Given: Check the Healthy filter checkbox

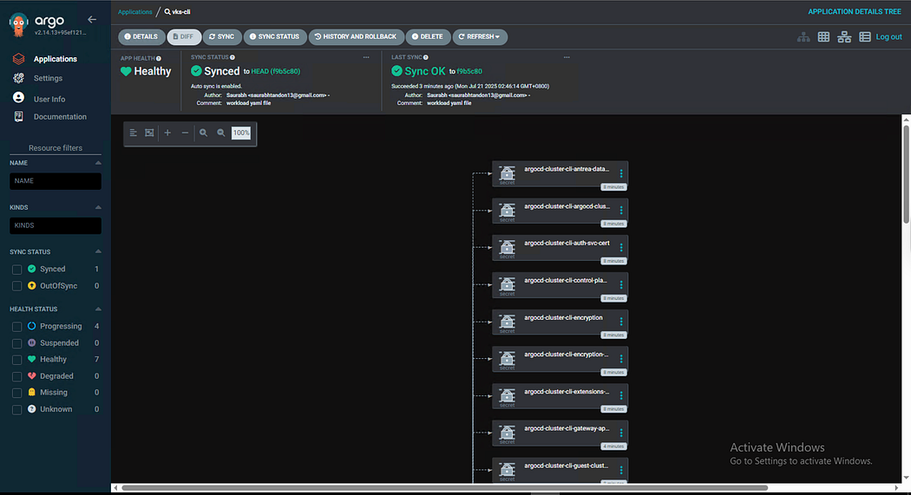Looking at the screenshot, I should click(x=16, y=360).
